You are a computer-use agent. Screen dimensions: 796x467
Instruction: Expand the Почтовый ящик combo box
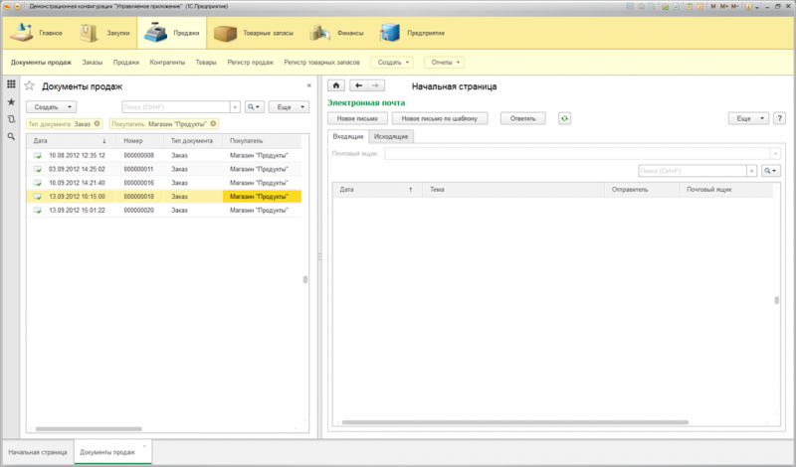[x=775, y=153]
